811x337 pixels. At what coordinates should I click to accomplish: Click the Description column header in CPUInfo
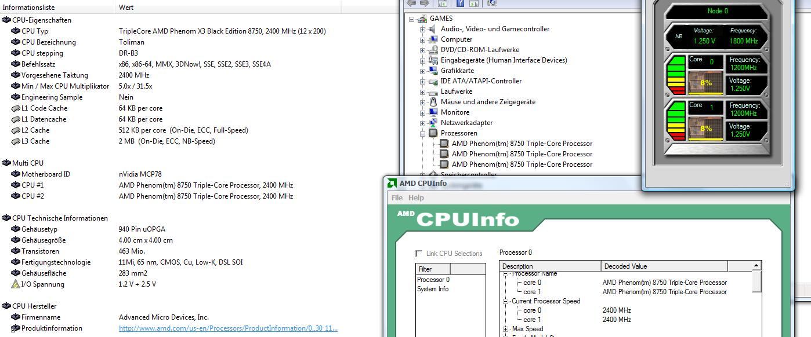pos(551,266)
